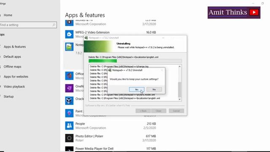The width and height of the screenshot is (270, 152).
Task: Open Video playback settings page
Action: (14, 87)
